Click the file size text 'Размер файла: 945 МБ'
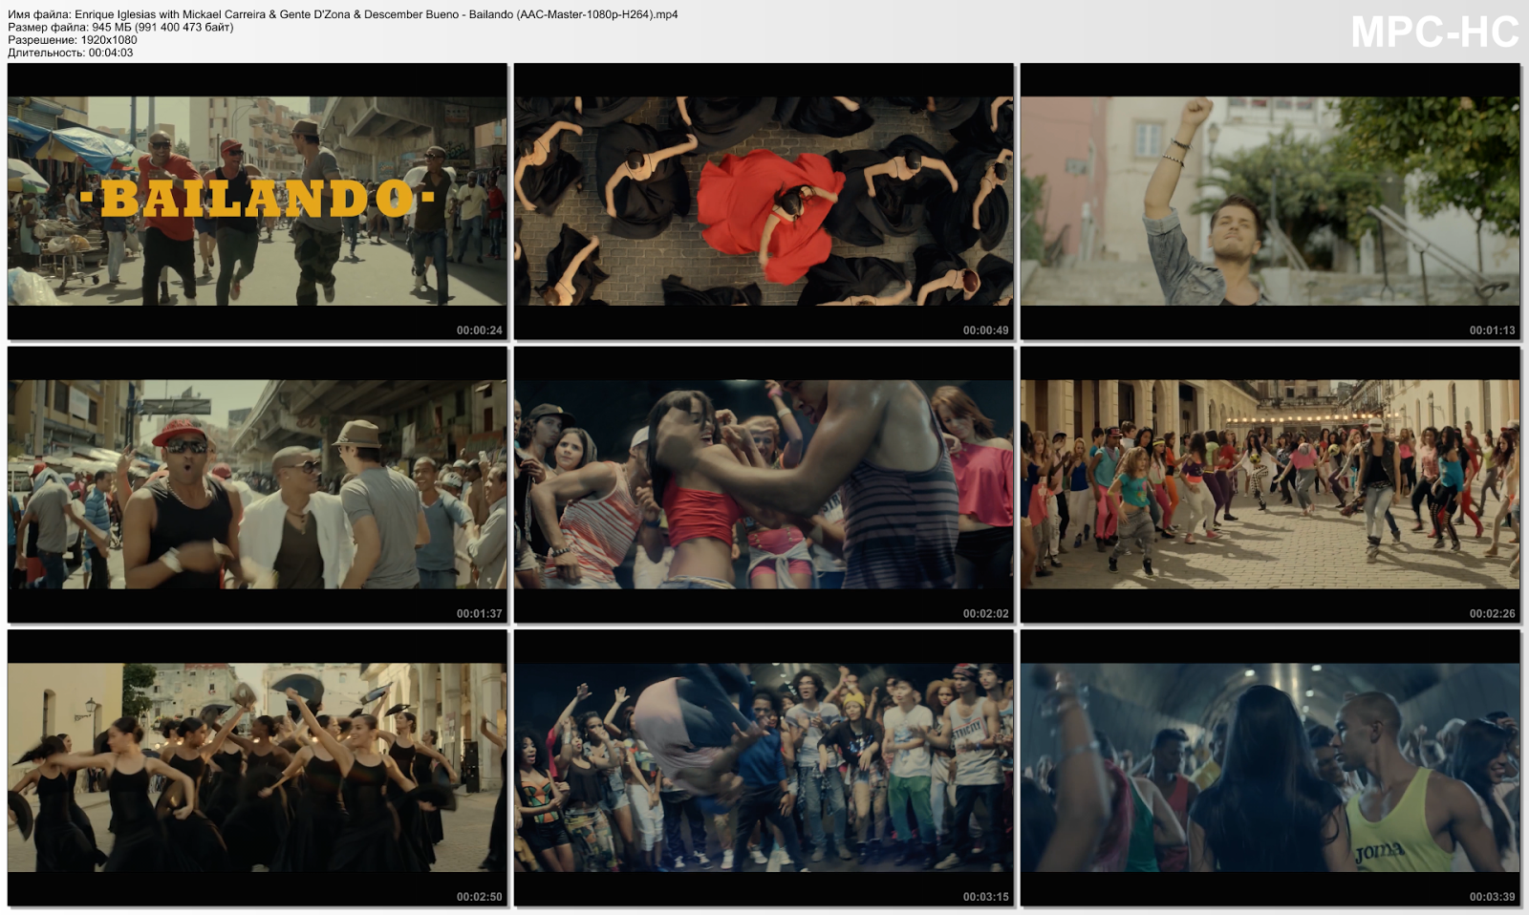1529x915 pixels. coord(120,27)
